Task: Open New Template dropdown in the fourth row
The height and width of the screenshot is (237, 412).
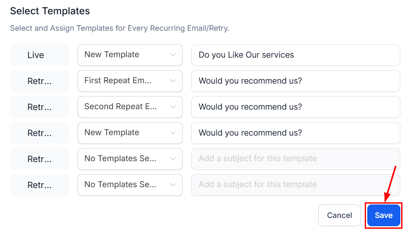Action: pos(130,133)
